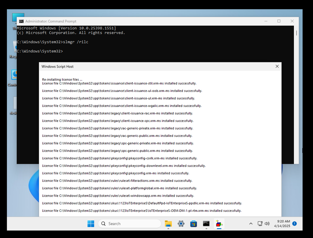Select the Control Panel desktop icon
313x238 pixels.
(13, 78)
